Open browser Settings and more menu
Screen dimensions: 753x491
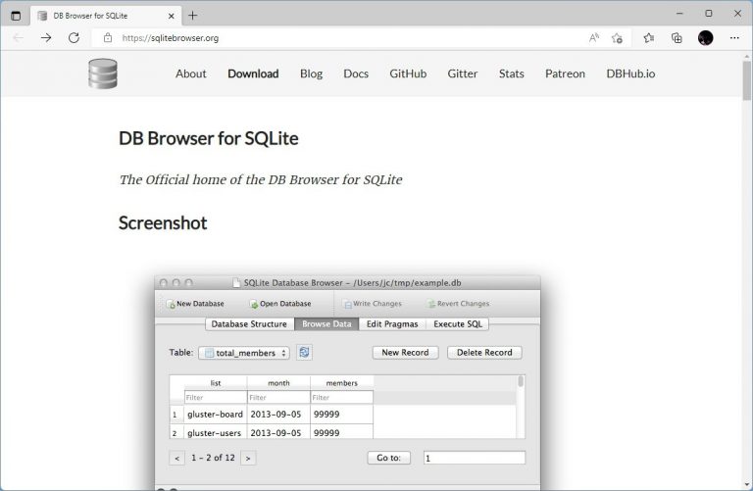(x=734, y=37)
